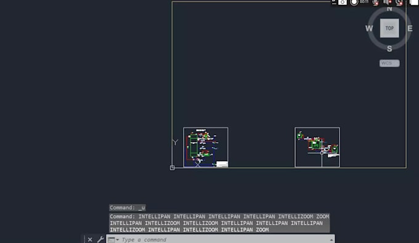
Task: Toggle the disabled webcam icon
Action: (x=399, y=2)
